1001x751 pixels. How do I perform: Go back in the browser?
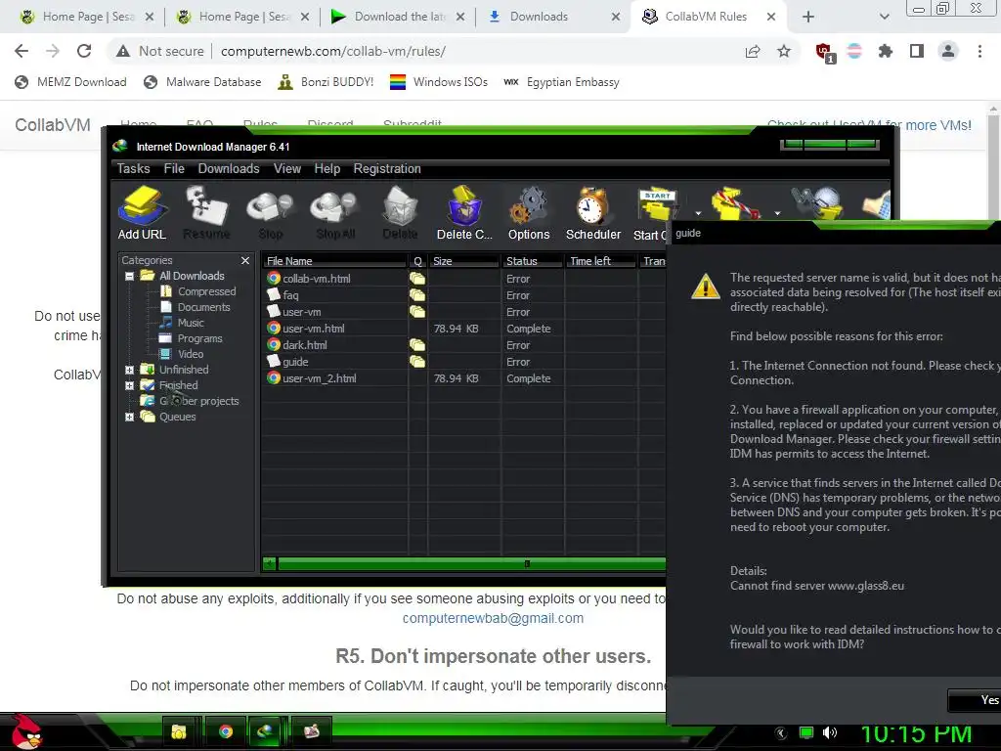[x=22, y=51]
